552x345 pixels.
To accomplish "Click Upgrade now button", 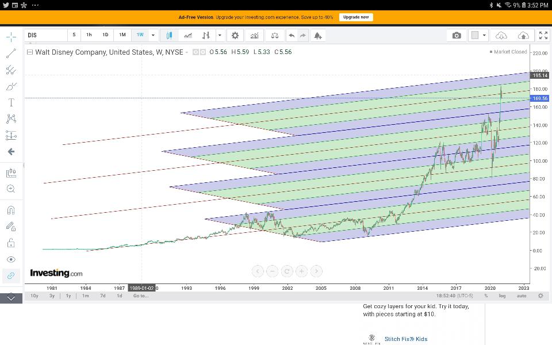I will (356, 17).
